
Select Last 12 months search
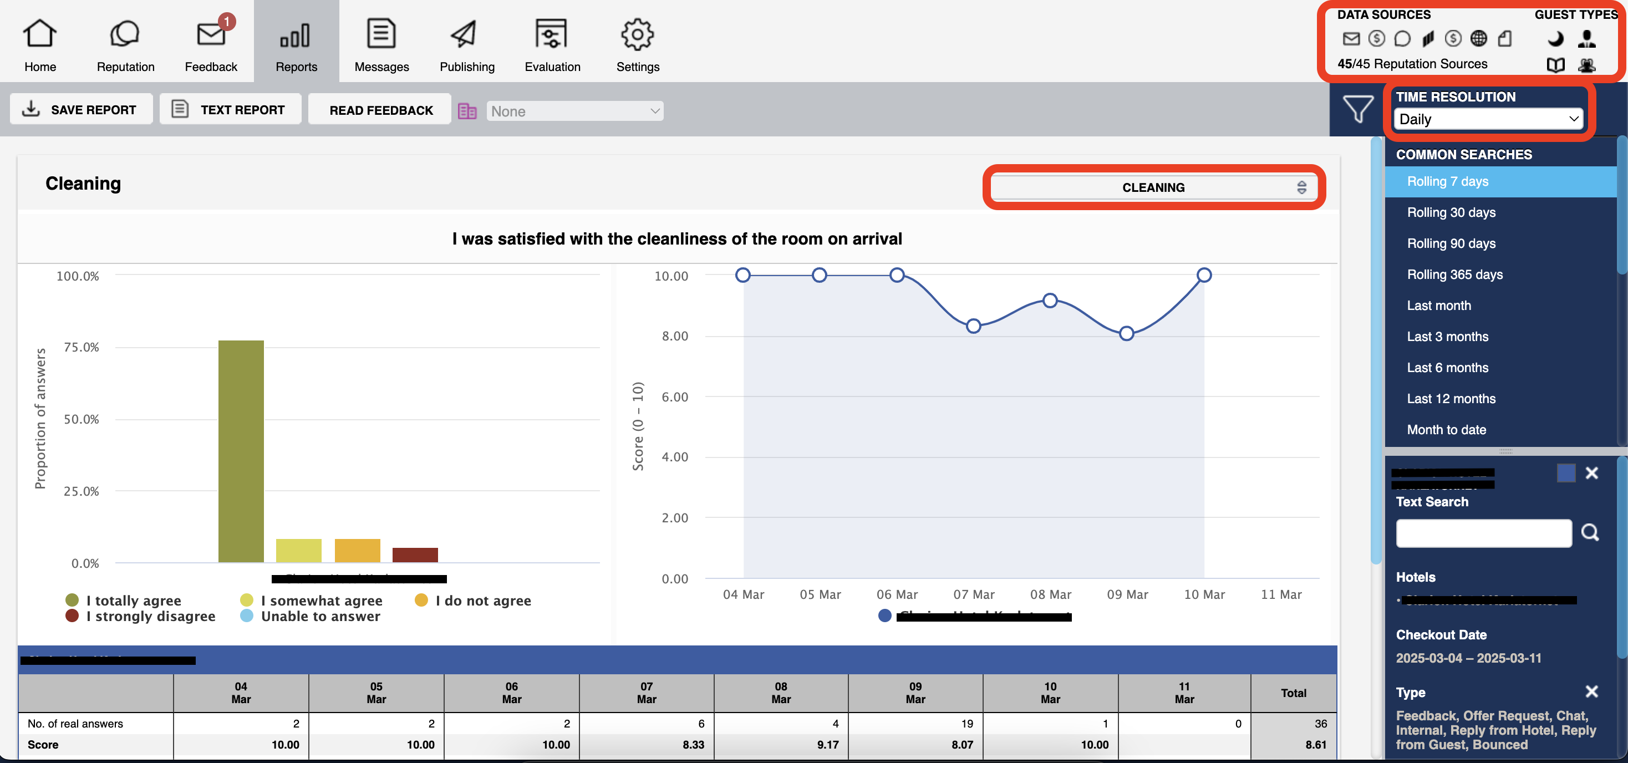coord(1500,398)
